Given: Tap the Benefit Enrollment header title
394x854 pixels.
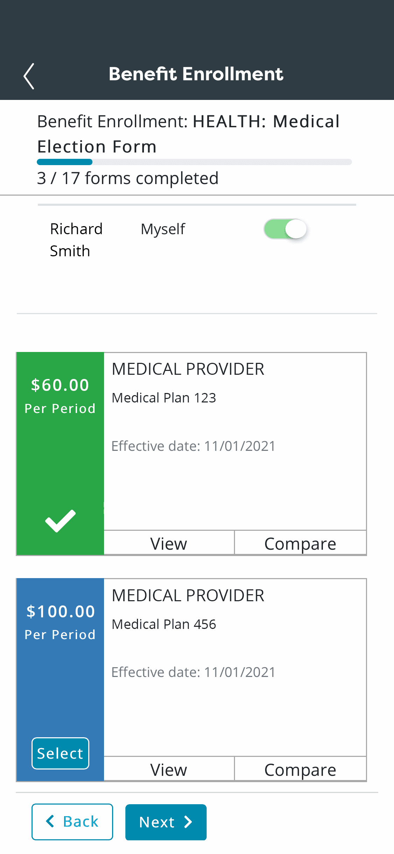Looking at the screenshot, I should click(x=196, y=74).
